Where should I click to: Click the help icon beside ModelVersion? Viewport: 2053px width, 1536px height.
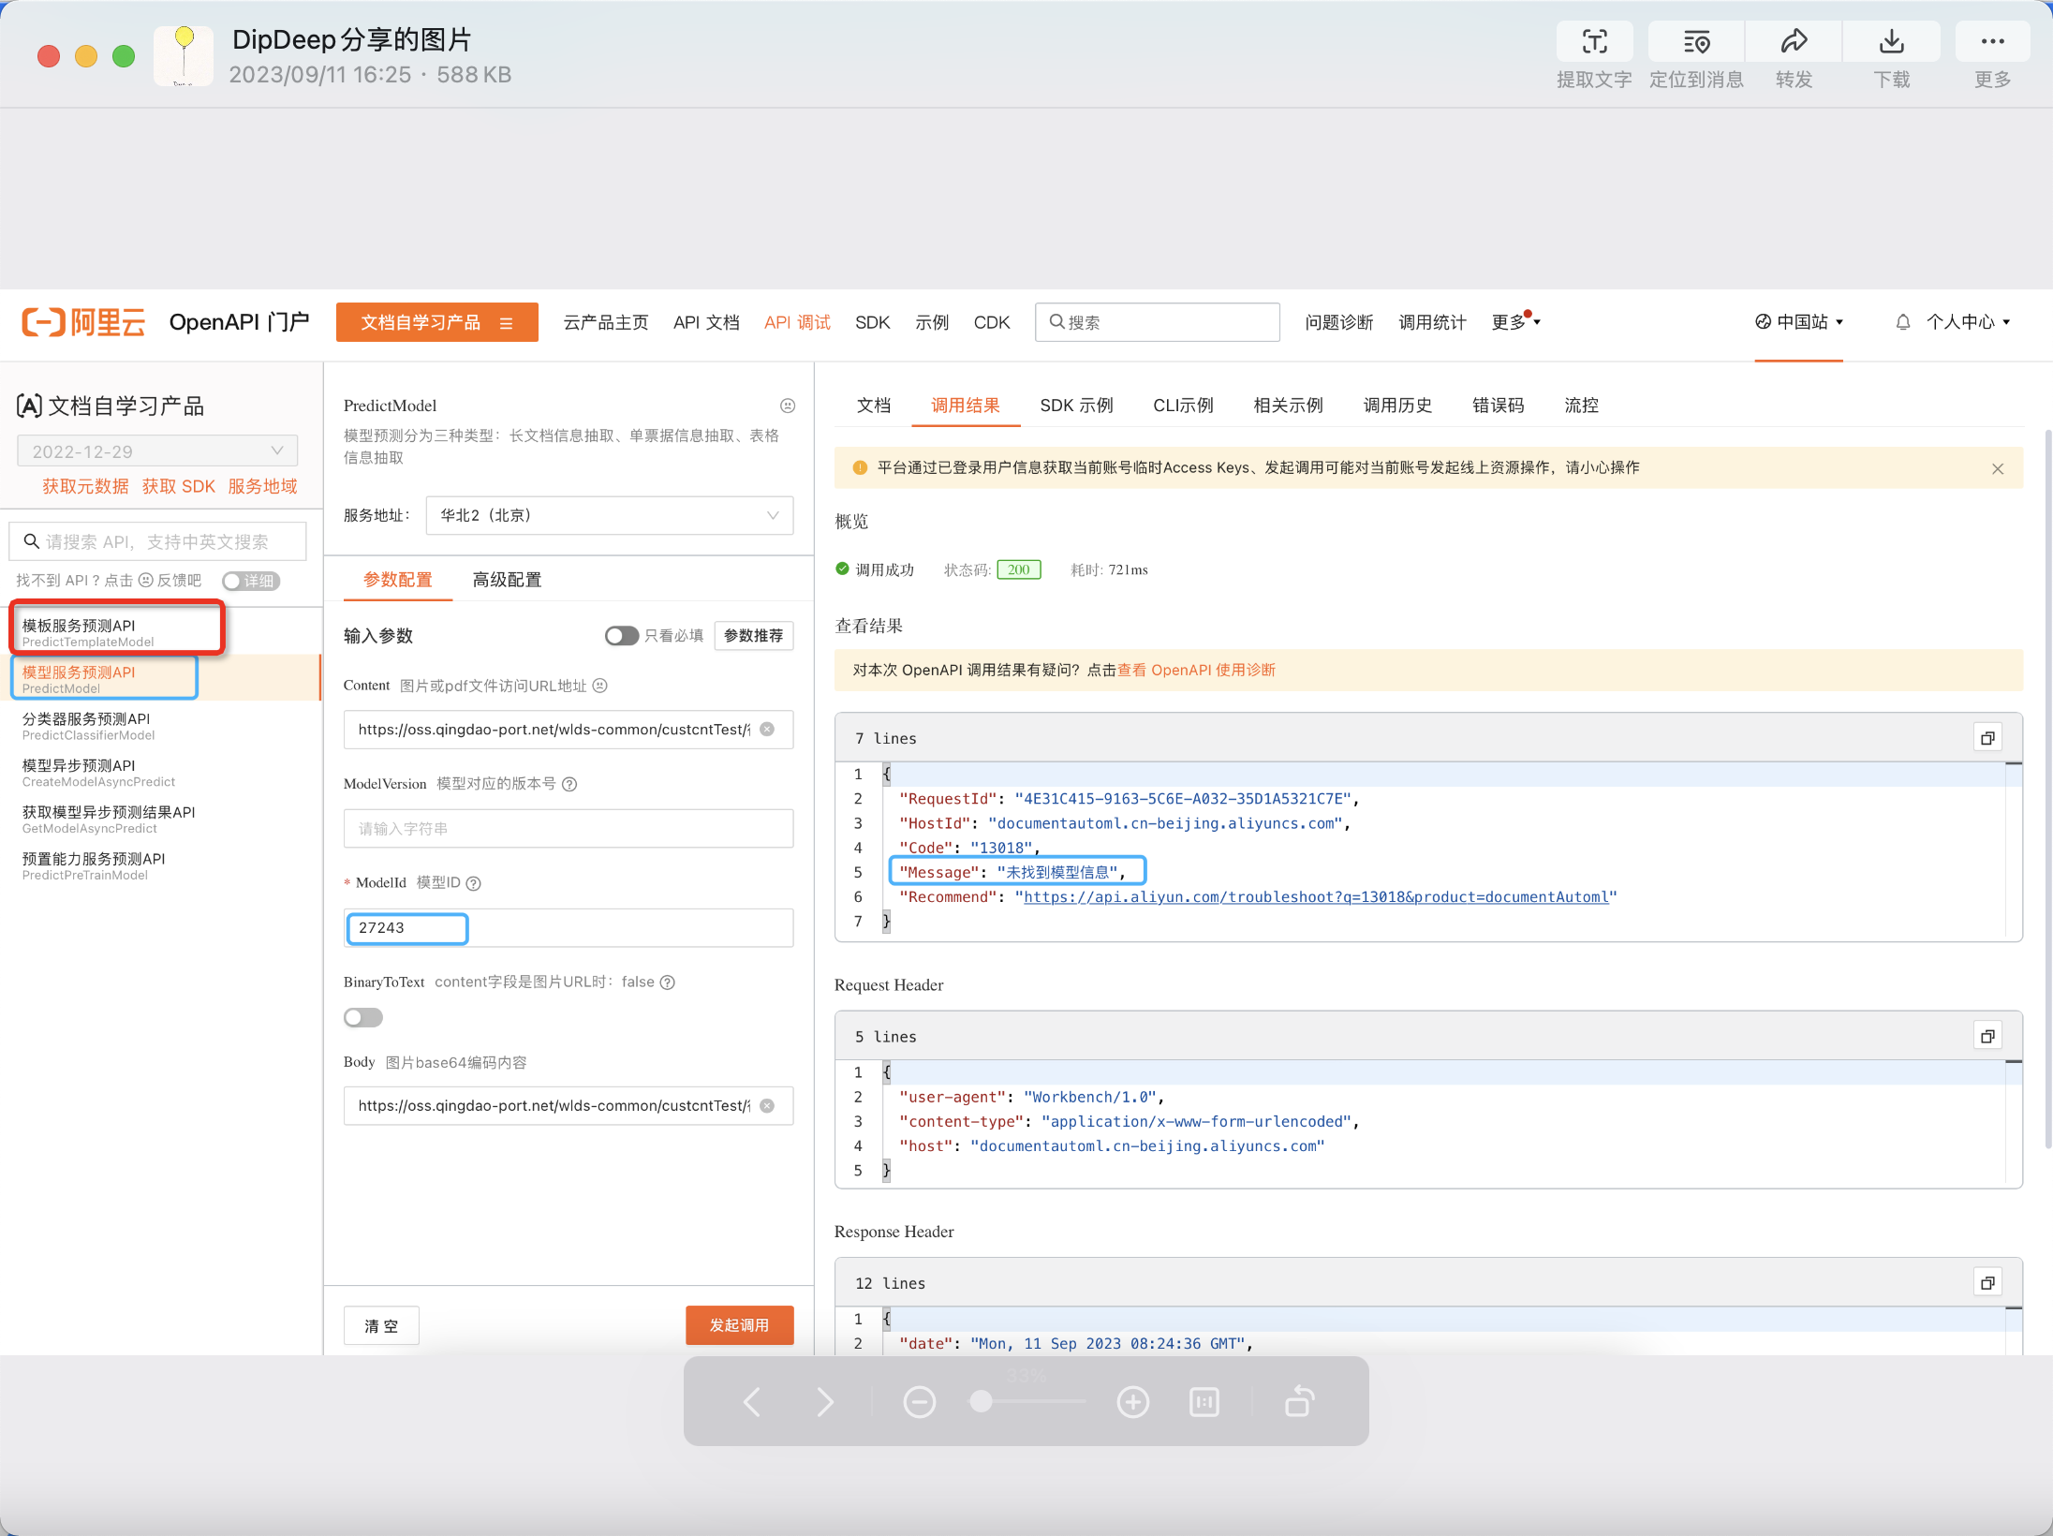click(x=569, y=784)
